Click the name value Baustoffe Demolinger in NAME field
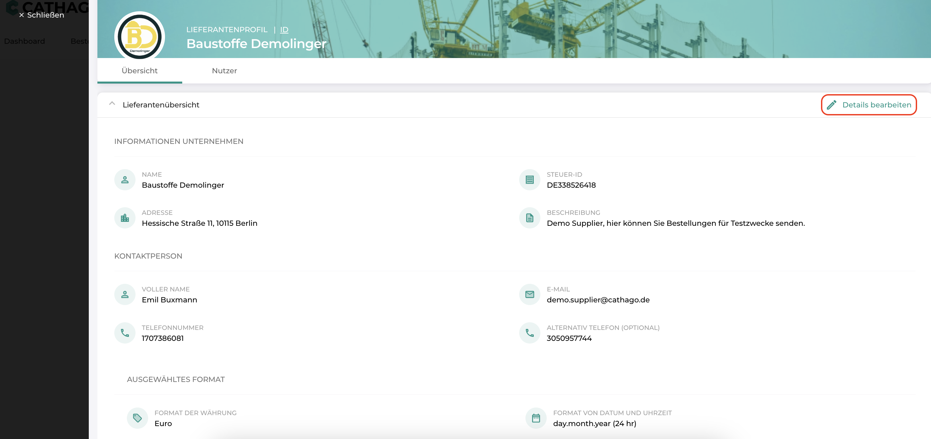Screen dimensions: 931x439 tap(183, 185)
